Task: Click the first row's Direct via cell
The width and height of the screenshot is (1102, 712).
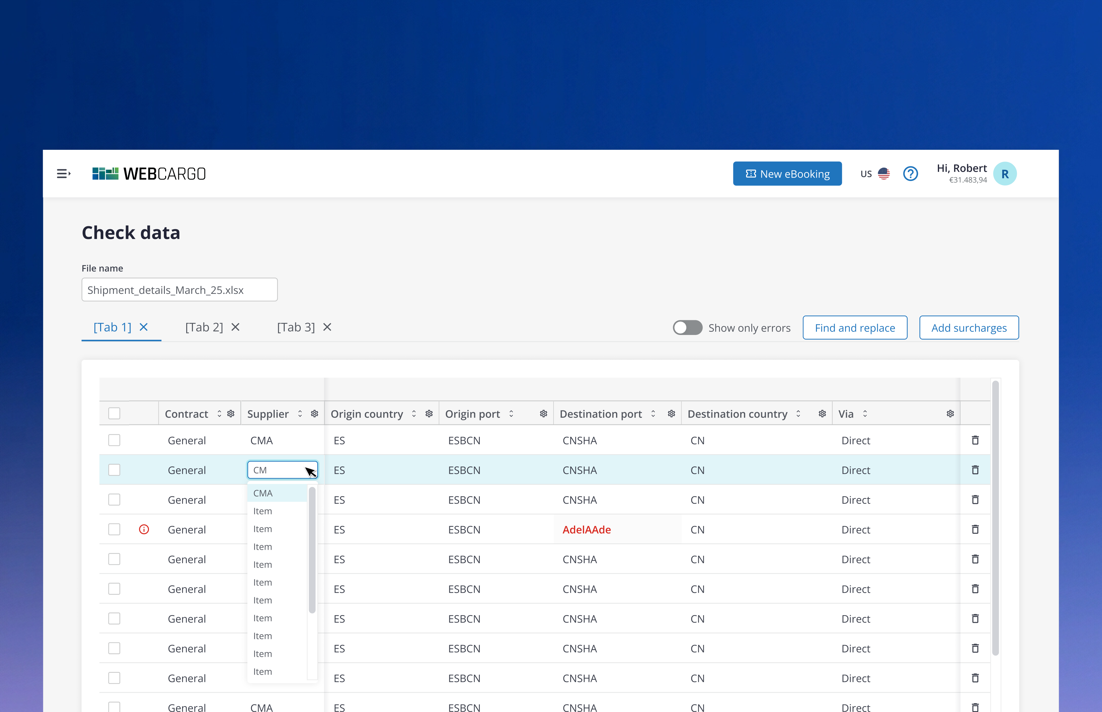Action: [x=856, y=440]
